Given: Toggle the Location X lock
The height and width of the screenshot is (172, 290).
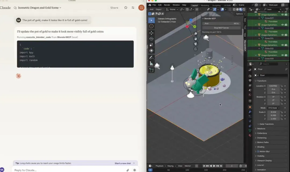Looking at the screenshot, I should tap(281, 86).
